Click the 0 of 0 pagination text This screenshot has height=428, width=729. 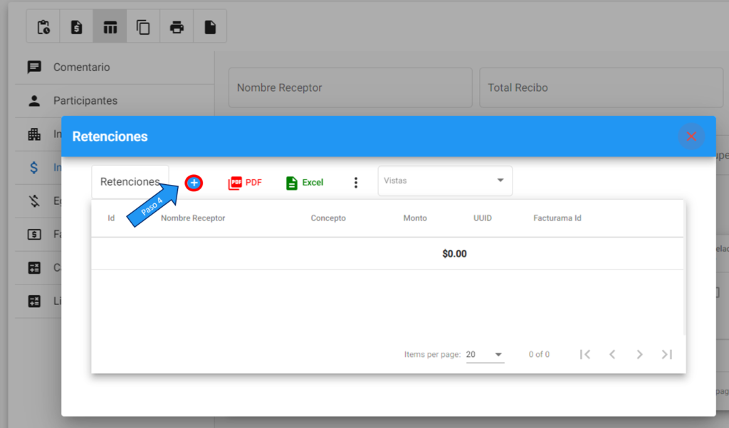(539, 355)
